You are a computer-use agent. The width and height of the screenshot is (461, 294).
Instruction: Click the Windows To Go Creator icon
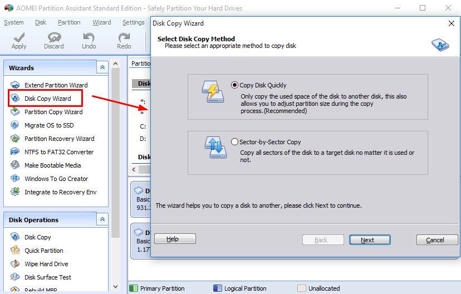pyautogui.click(x=15, y=178)
